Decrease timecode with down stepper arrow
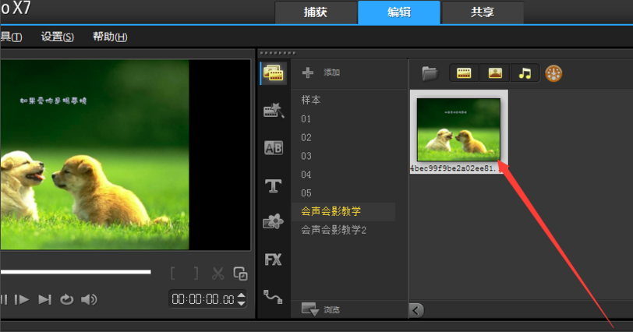The width and height of the screenshot is (633, 332). pos(242,303)
